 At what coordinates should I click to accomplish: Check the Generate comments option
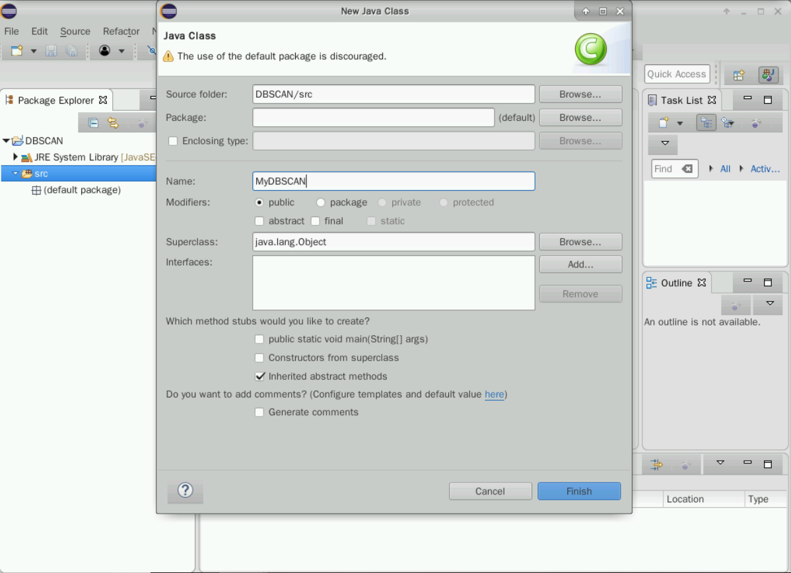[x=259, y=412]
